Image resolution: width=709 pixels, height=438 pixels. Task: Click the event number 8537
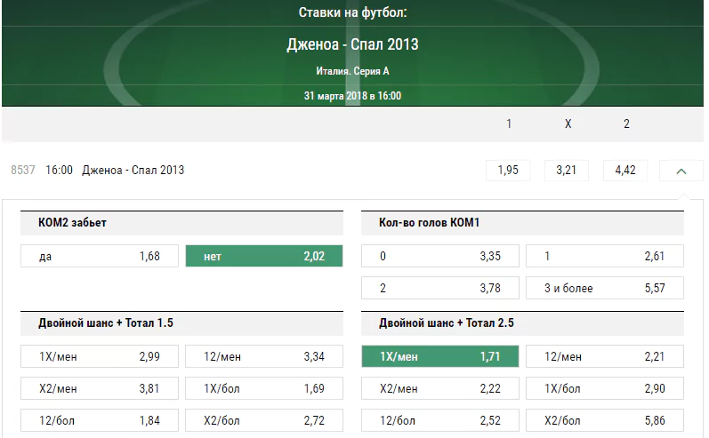point(22,171)
